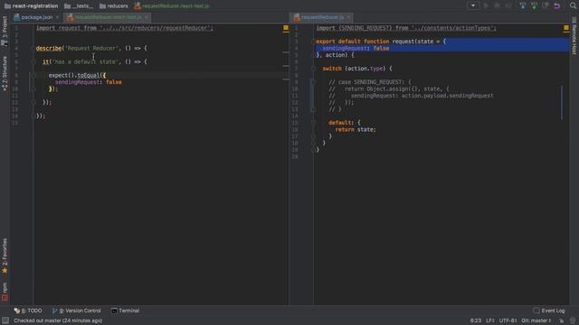Click highlighted 'sendingRequest: false' in right editor

pos(356,48)
